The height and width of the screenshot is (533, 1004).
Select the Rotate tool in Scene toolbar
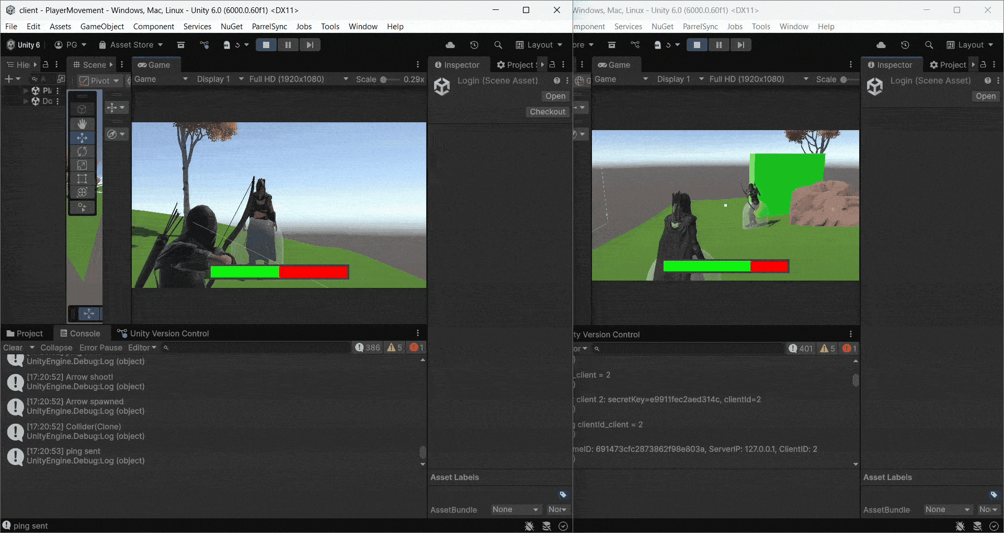(x=82, y=152)
